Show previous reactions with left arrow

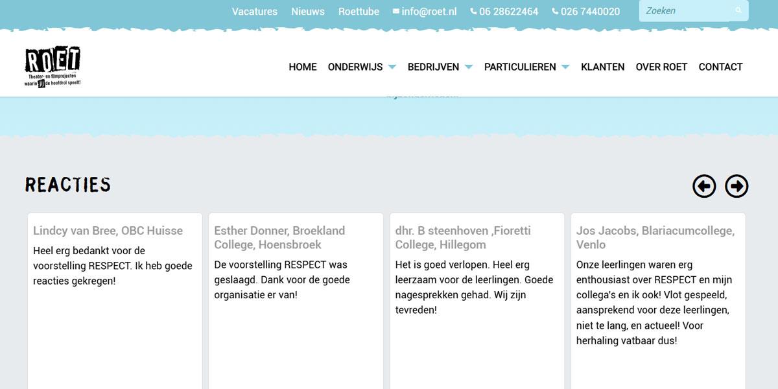704,186
